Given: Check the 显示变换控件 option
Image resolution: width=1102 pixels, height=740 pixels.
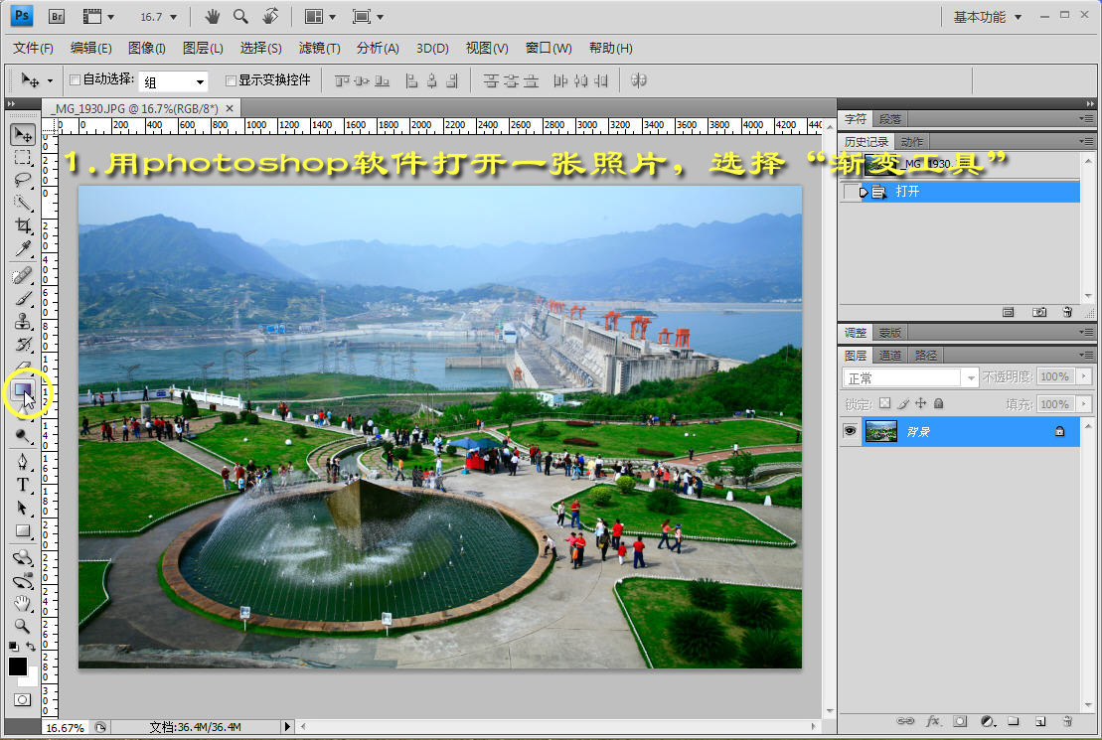Looking at the screenshot, I should tap(232, 80).
